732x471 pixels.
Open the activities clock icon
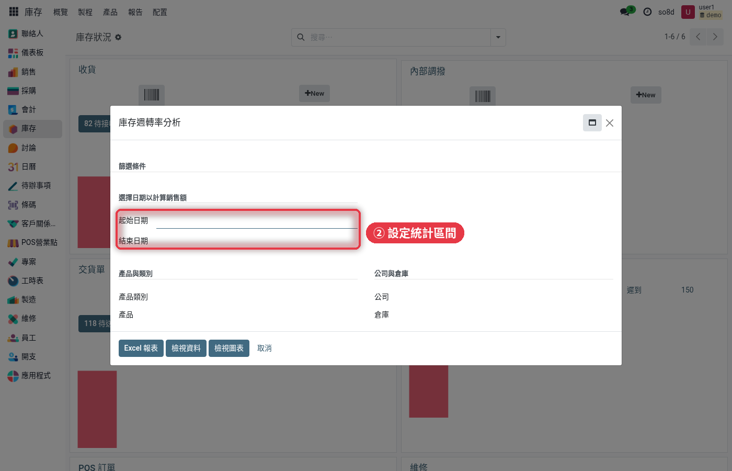pyautogui.click(x=647, y=12)
